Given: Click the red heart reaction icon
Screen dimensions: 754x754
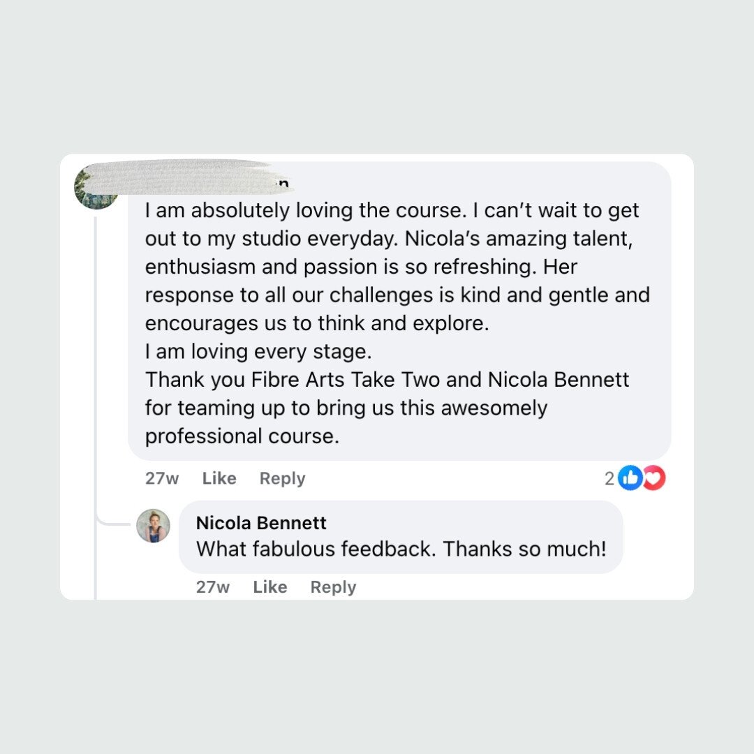Looking at the screenshot, I should click(654, 478).
